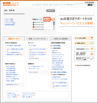Viewport: 98px width, 103px height.
Task: Click the small ? help icon beside search
Action: pyautogui.click(x=94, y=5)
